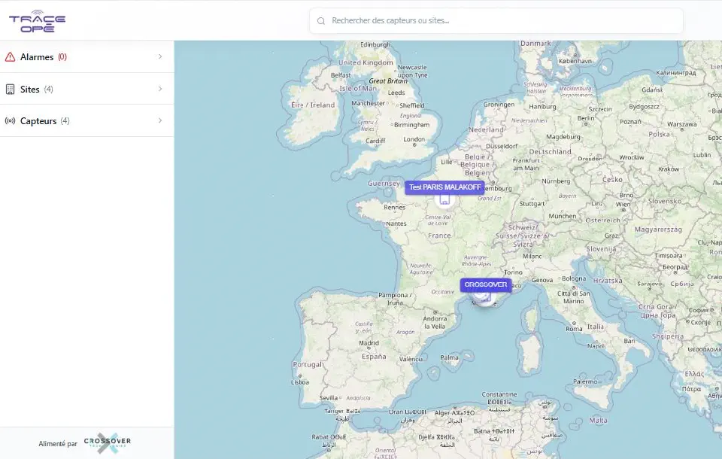Expand the Capteurs section chevron

pyautogui.click(x=160, y=121)
